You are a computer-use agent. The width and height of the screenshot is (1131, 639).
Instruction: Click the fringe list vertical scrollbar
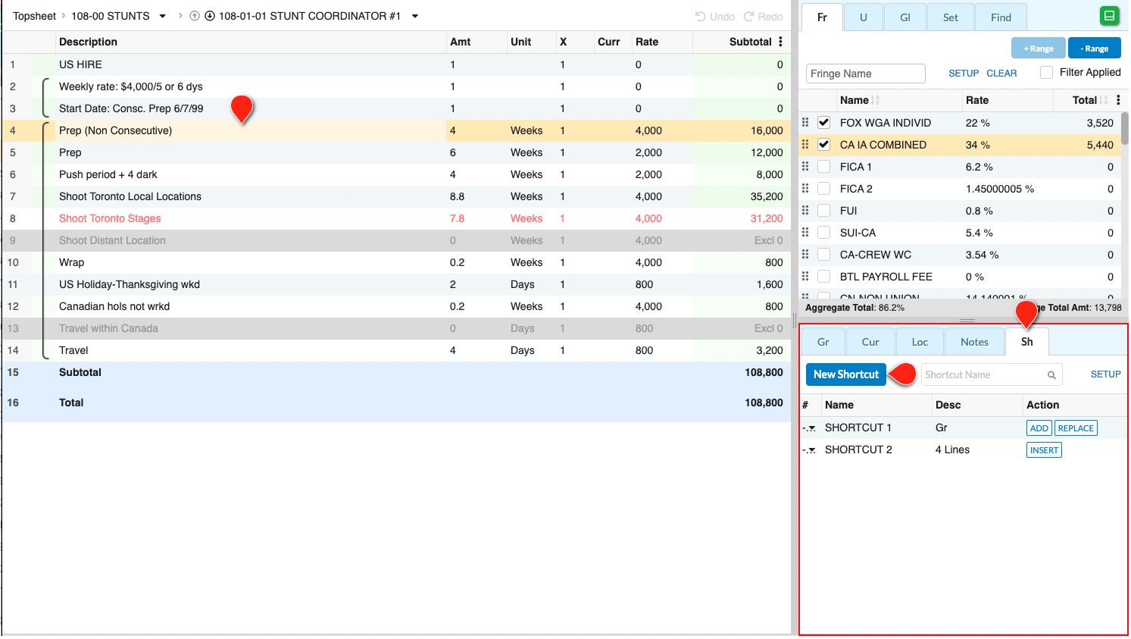[x=1125, y=128]
